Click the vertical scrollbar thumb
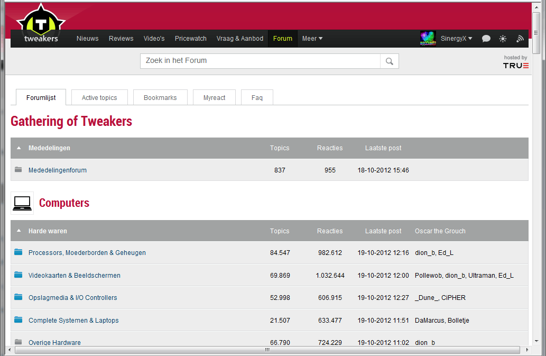Screen dimensions: 546x356 (536, 33)
